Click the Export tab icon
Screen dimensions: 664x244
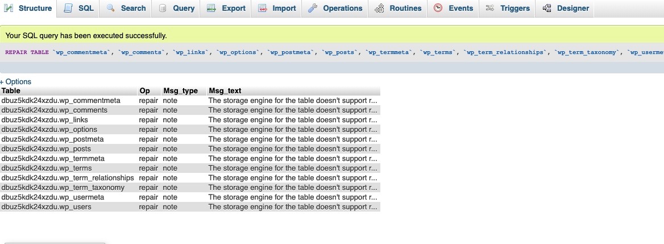[211, 8]
